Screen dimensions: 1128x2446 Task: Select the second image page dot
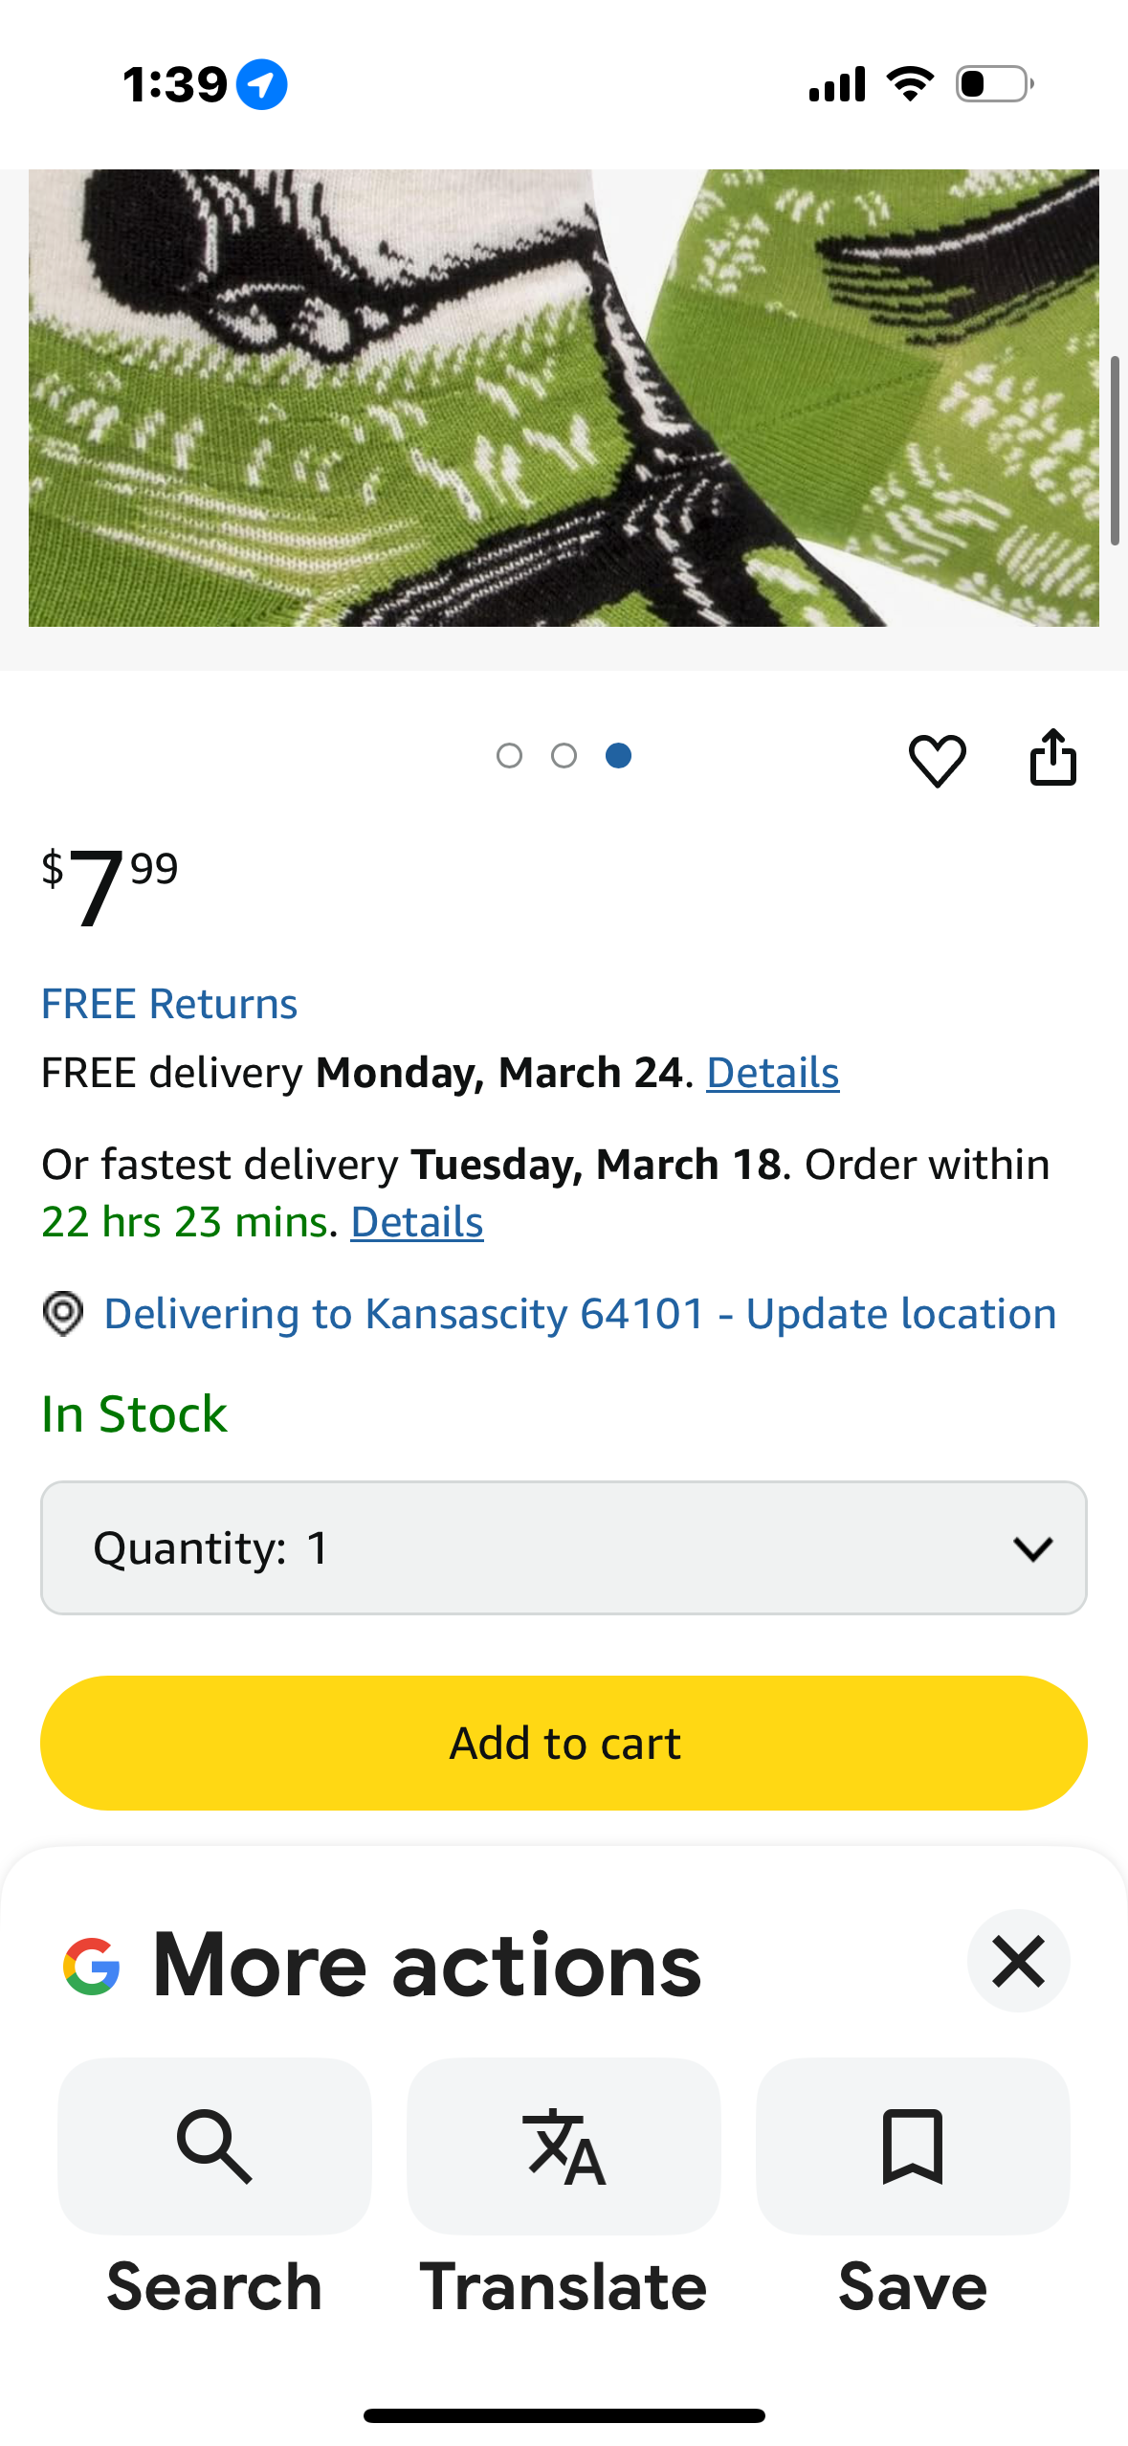564,756
